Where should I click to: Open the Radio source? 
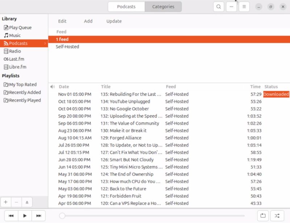15,51
